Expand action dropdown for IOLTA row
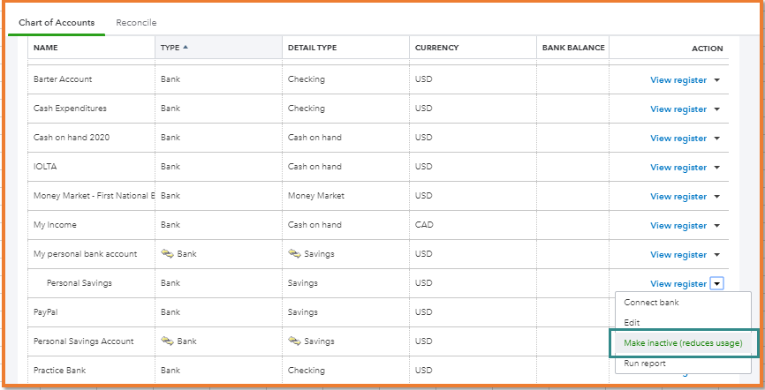Viewport: 765px width, 390px height. (717, 168)
